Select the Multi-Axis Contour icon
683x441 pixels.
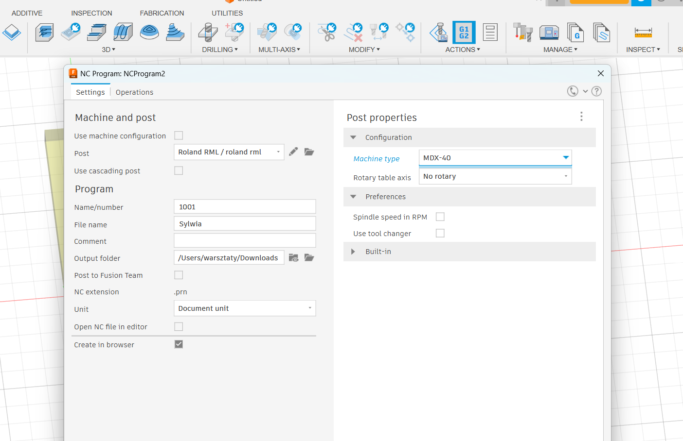pos(293,33)
